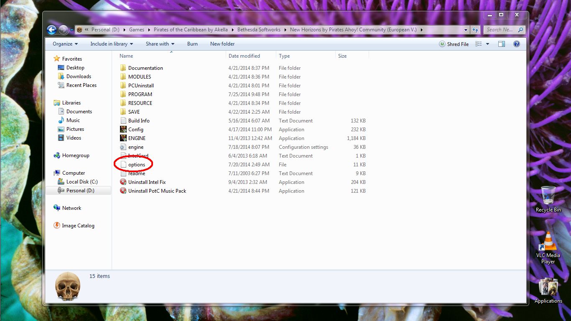Toggle the preview pane icon

[x=502, y=44]
